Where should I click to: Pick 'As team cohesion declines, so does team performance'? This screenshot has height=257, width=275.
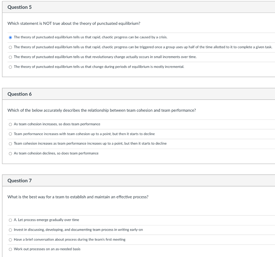point(10,153)
